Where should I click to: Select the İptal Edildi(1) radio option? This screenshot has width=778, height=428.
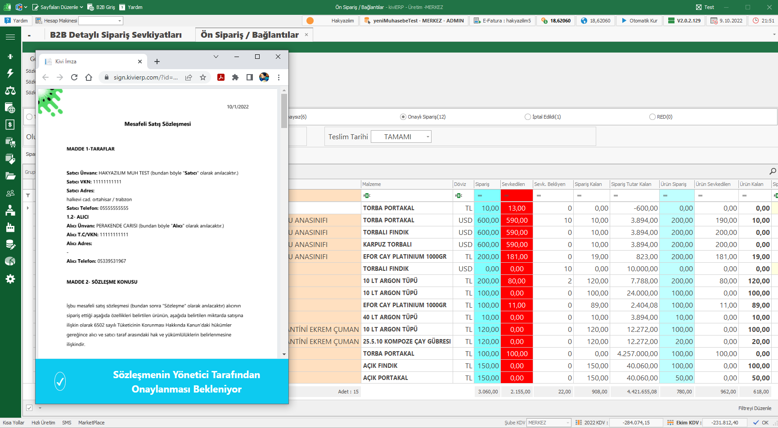point(528,117)
